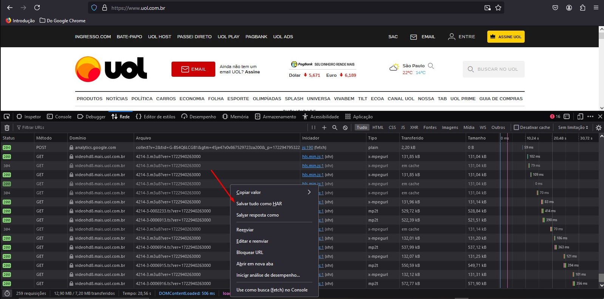
Task: Open the Armazenamento tab
Action: [275, 116]
